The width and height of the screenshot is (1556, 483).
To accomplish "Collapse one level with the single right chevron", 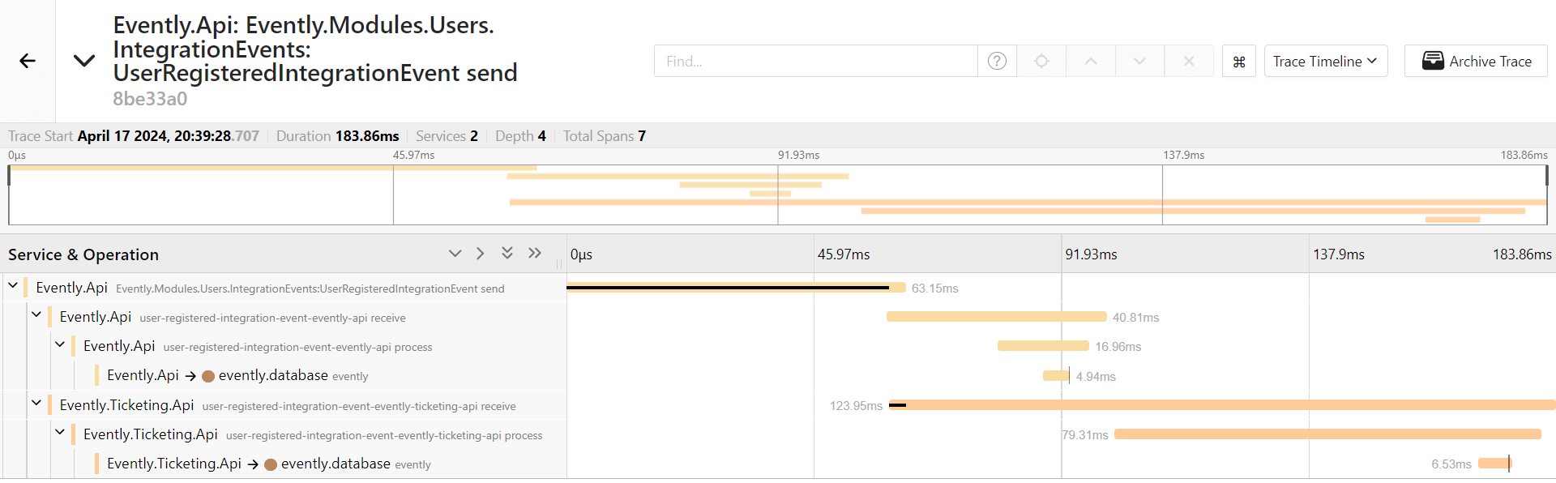I will [481, 254].
